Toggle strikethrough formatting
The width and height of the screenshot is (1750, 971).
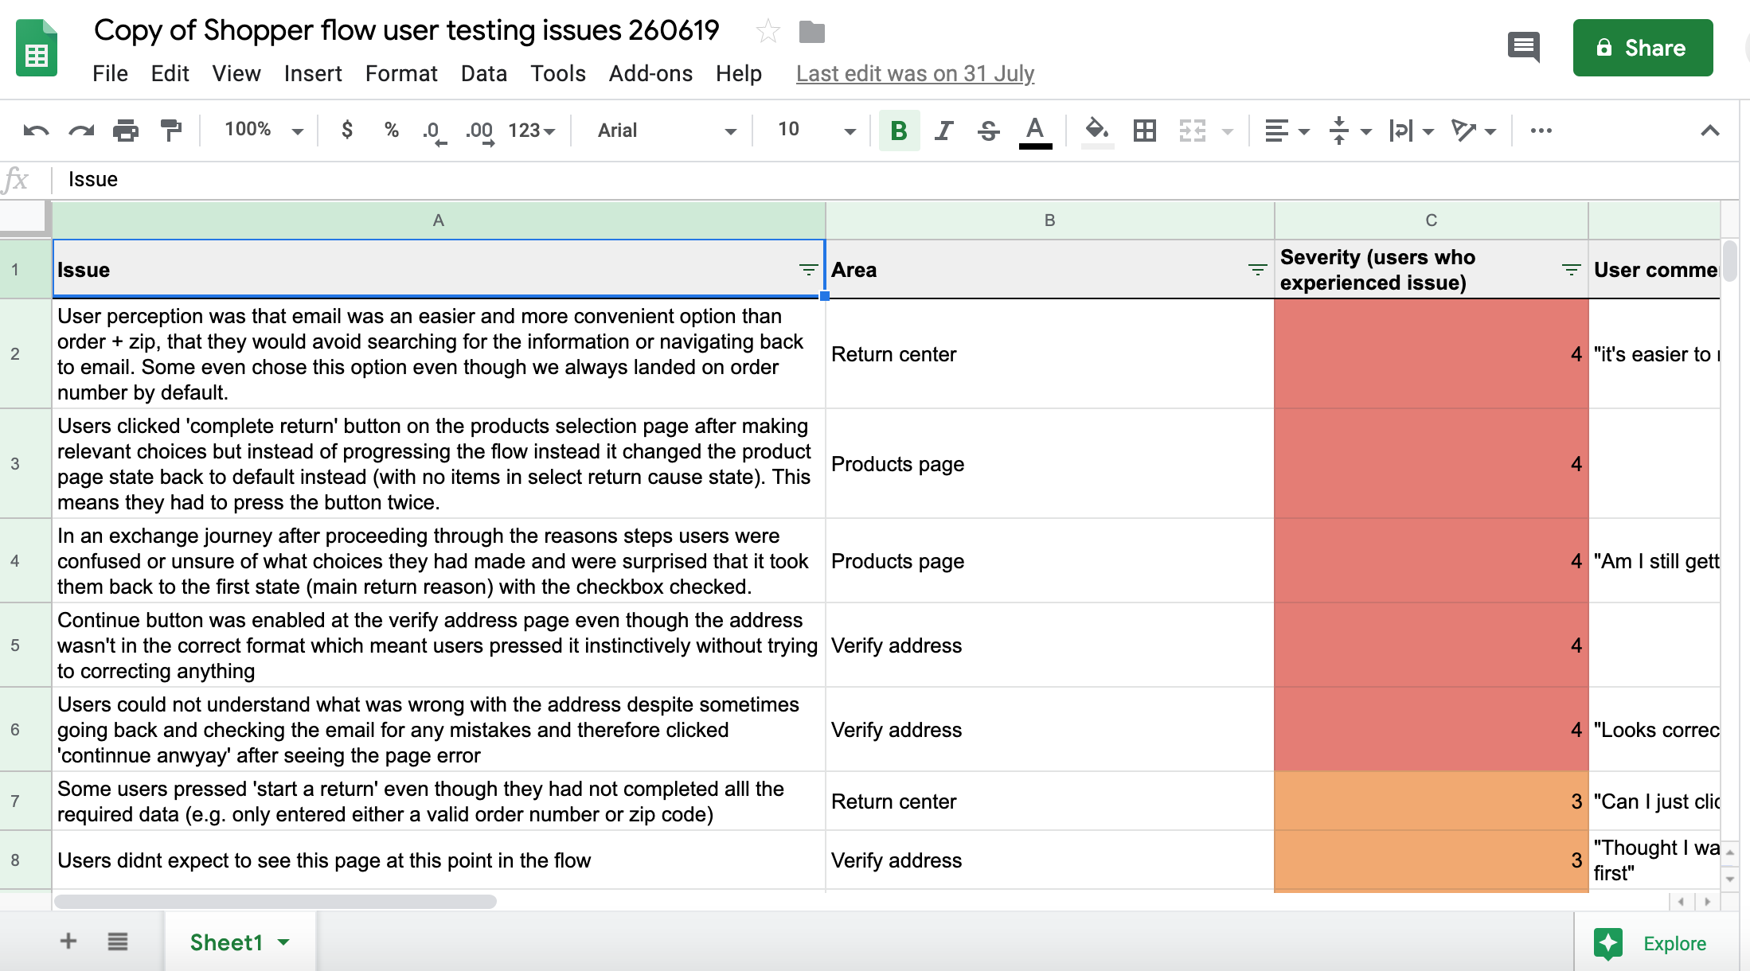[988, 131]
